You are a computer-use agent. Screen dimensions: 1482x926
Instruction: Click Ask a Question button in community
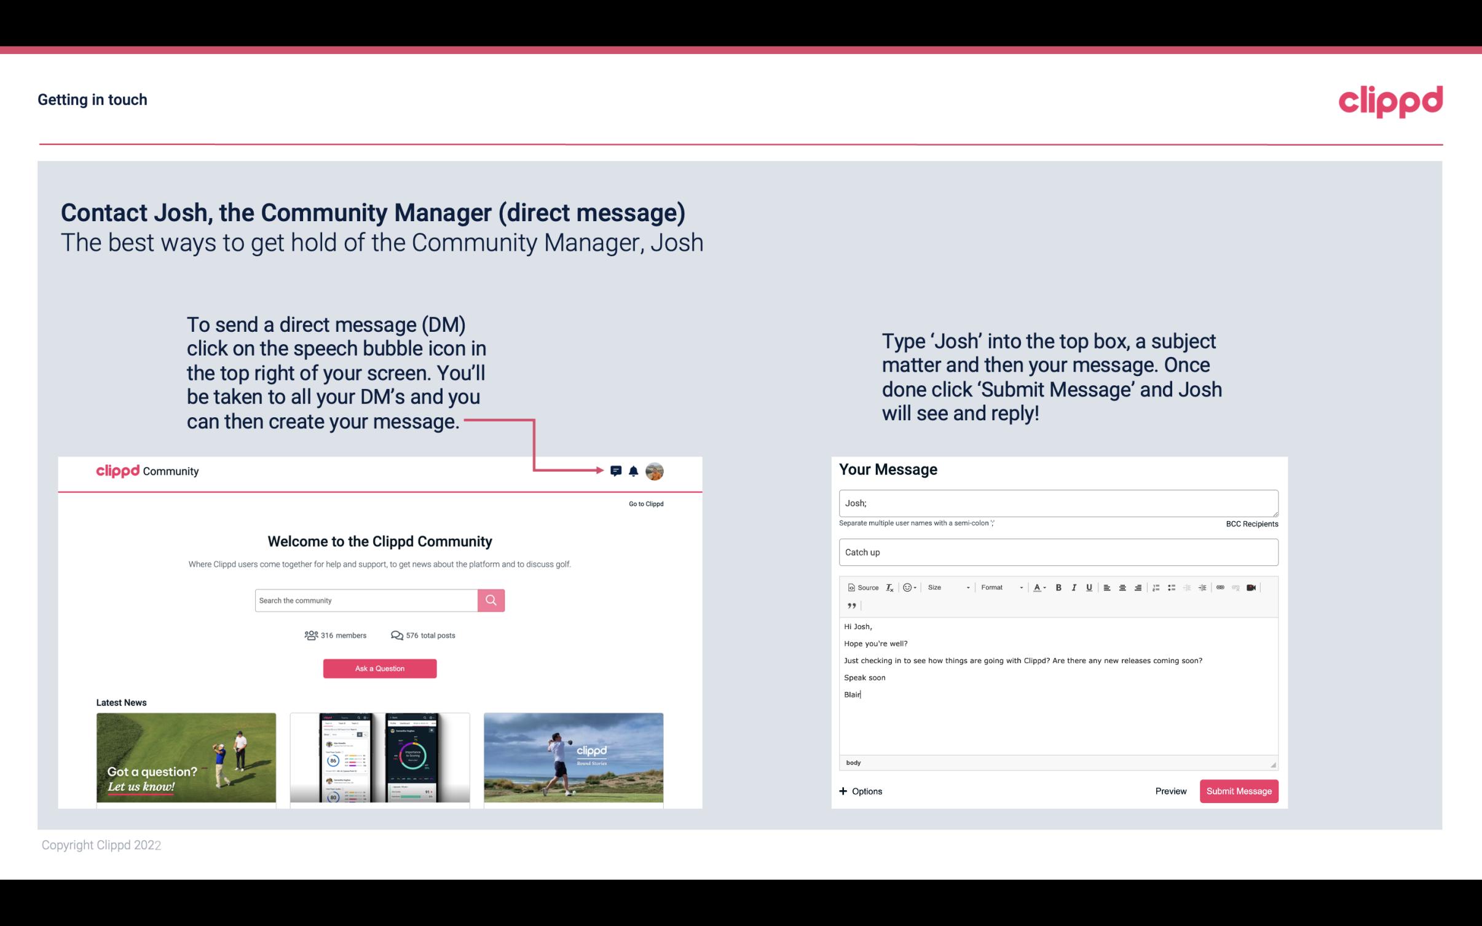381,668
